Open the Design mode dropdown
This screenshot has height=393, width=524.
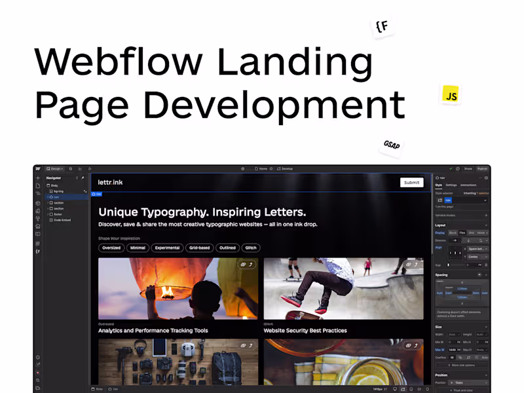(55, 169)
